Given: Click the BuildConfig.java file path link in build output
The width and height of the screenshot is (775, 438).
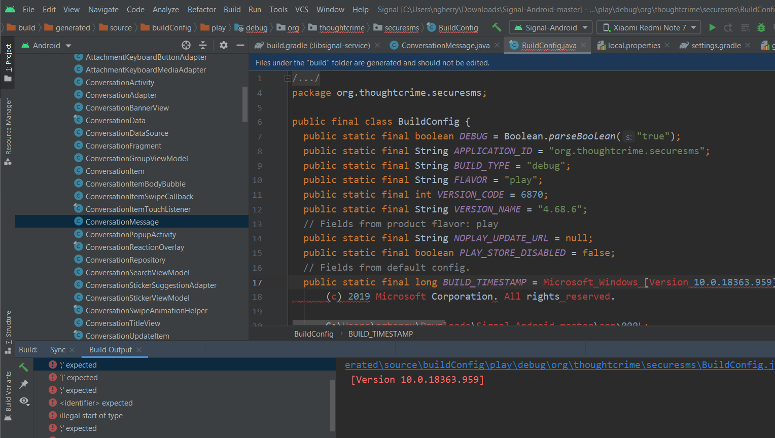Looking at the screenshot, I should (560, 364).
